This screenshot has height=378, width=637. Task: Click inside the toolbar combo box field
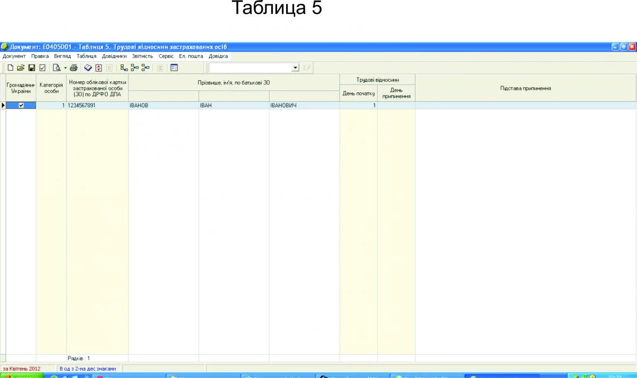(251, 68)
